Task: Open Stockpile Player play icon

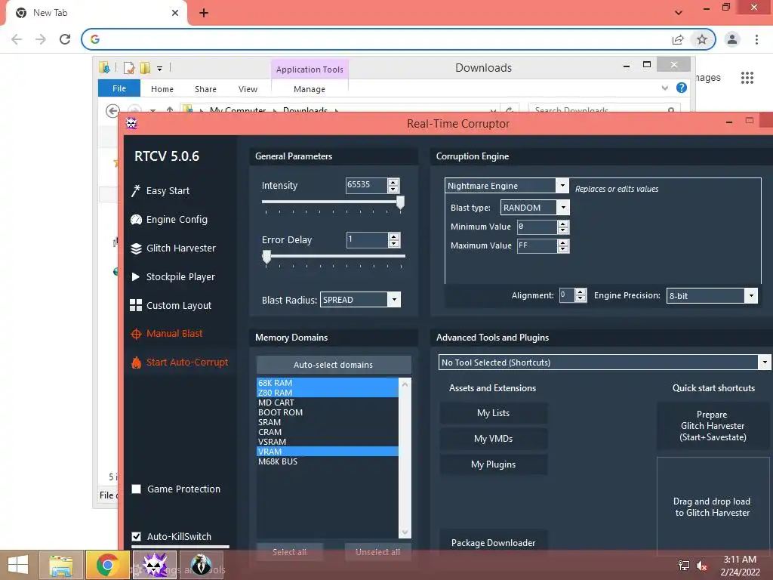Action: coord(136,276)
